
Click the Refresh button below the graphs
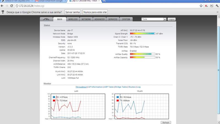166,123
